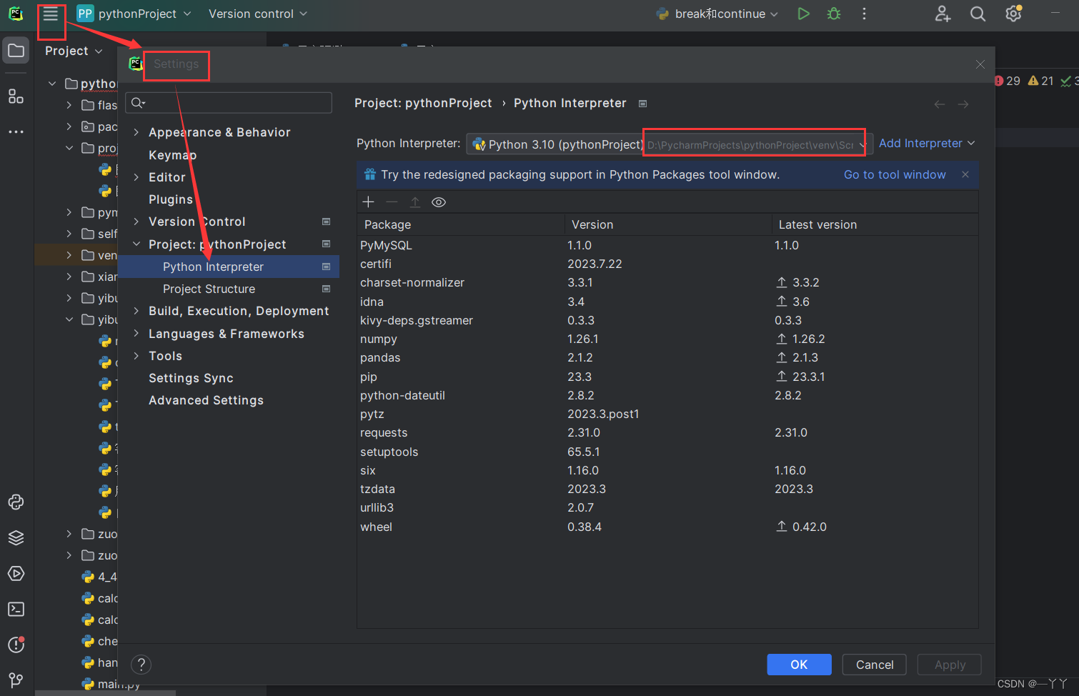Open the Git version control tool window

tap(16, 680)
